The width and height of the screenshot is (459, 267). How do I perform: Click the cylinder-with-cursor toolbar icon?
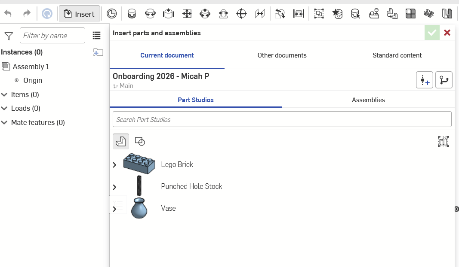tap(355, 13)
